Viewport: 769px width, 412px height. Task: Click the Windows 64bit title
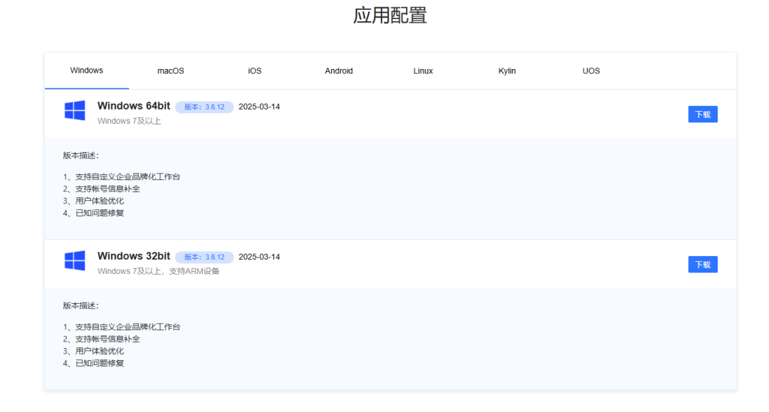[134, 106]
